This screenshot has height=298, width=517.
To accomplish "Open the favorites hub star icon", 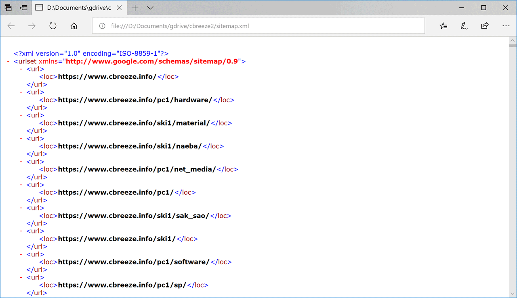I will click(x=443, y=26).
